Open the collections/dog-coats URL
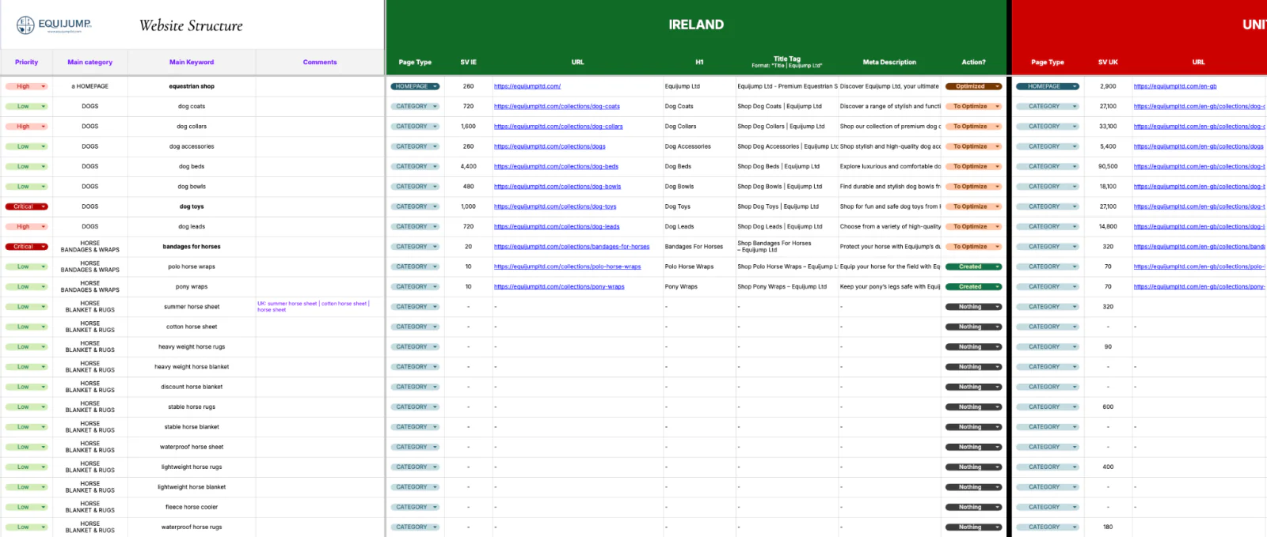The height and width of the screenshot is (537, 1267). pyautogui.click(x=557, y=106)
